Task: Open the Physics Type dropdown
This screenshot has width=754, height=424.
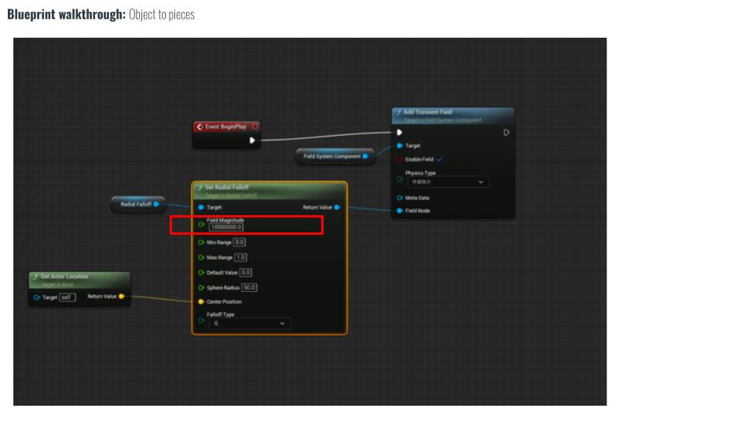Action: (446, 182)
